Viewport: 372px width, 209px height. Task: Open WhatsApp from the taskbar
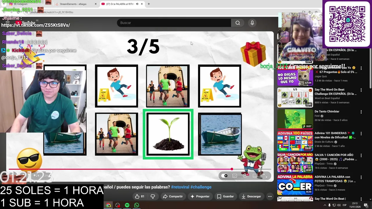(137, 205)
